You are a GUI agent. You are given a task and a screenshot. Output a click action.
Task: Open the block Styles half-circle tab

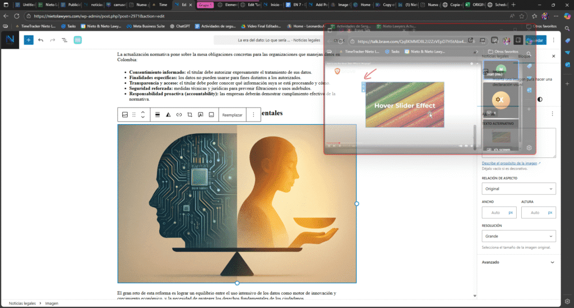[540, 100]
